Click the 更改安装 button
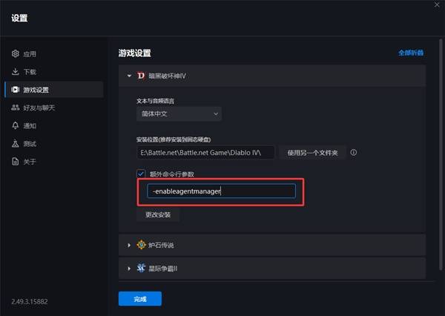Screen dimensions: 445x316 [159, 215]
